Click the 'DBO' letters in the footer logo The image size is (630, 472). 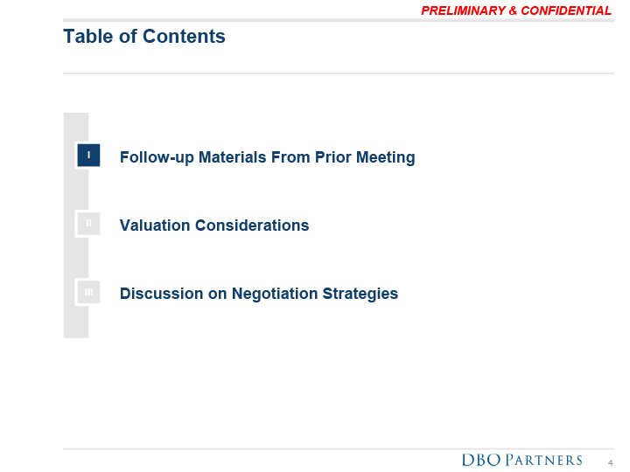482,460
